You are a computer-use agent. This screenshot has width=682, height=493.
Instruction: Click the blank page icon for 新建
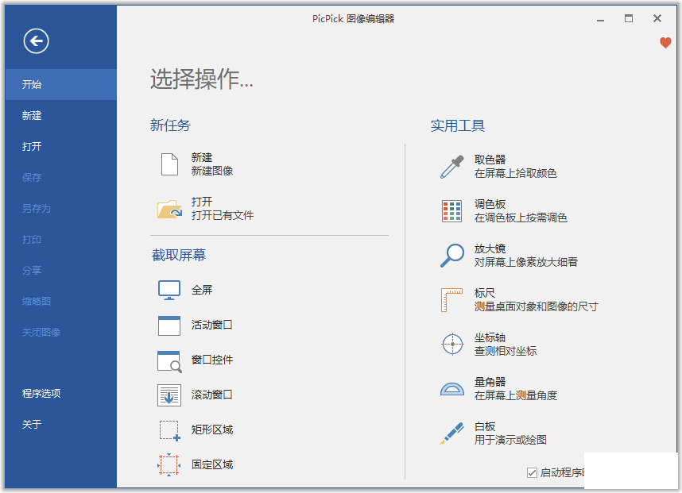coord(169,164)
